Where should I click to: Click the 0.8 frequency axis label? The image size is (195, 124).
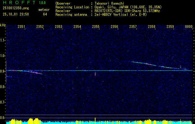tap(3, 87)
